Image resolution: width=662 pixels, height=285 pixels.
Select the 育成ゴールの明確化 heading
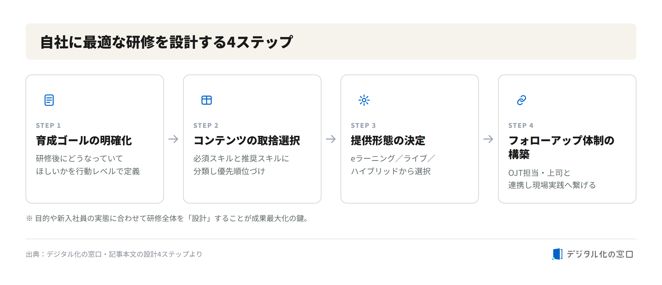tap(84, 141)
